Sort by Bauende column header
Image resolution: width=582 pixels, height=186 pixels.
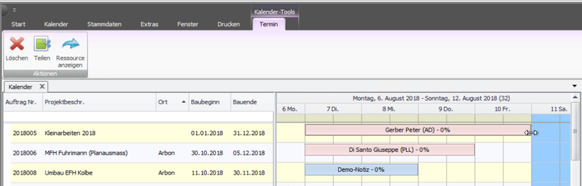click(x=252, y=102)
